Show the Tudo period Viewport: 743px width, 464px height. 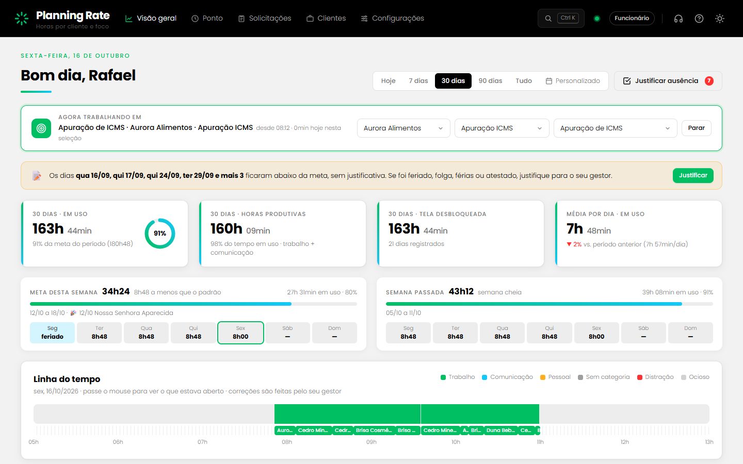[524, 81]
